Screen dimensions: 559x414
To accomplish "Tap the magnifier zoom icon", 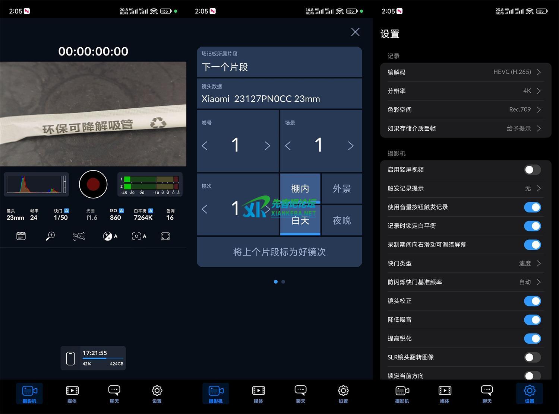I will coord(50,236).
